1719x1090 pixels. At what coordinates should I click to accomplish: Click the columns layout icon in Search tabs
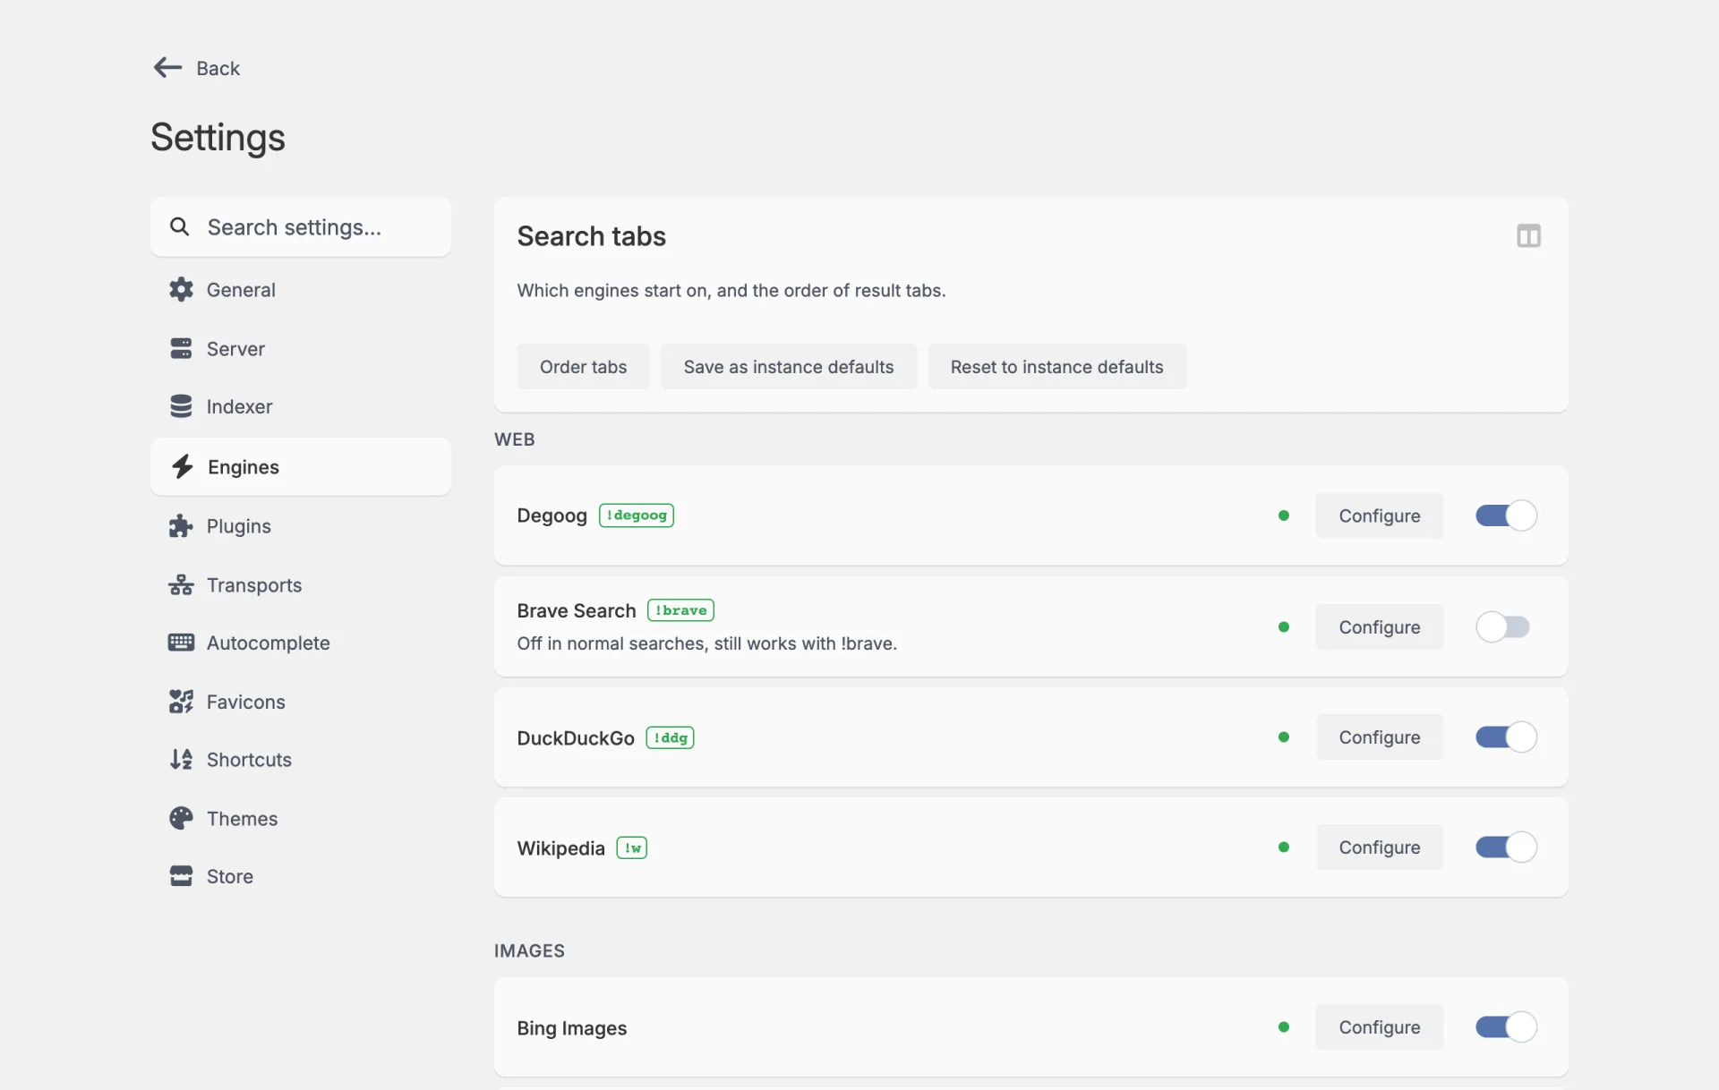coord(1528,236)
